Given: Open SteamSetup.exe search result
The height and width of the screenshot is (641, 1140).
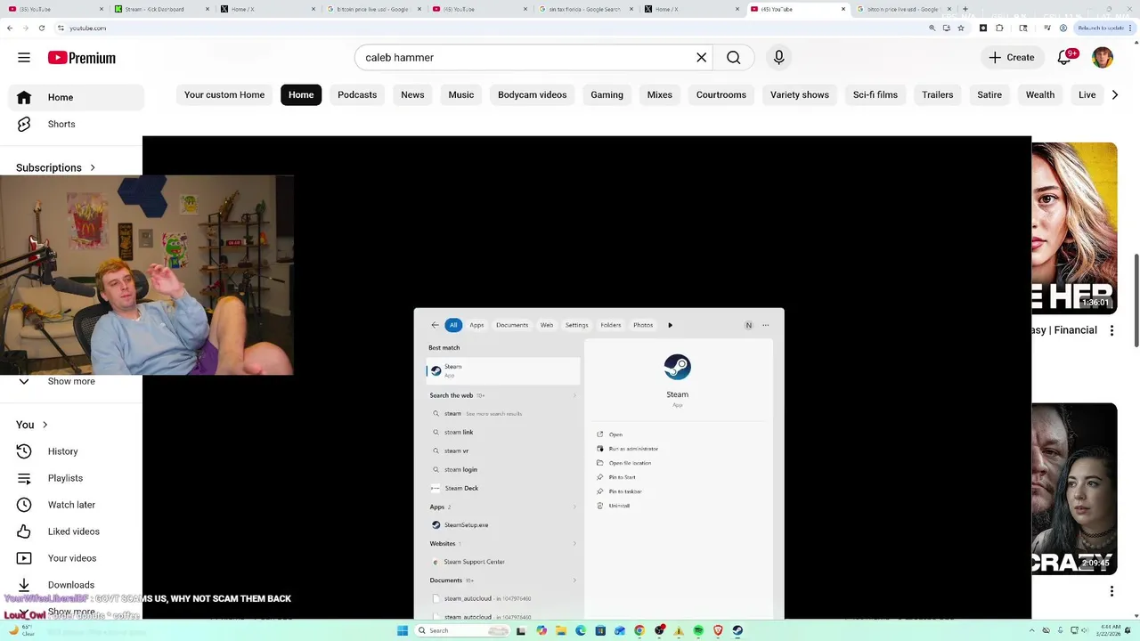Looking at the screenshot, I should click(x=502, y=525).
